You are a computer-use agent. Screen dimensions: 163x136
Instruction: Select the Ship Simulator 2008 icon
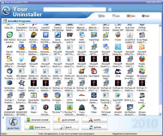[x=142, y=95]
